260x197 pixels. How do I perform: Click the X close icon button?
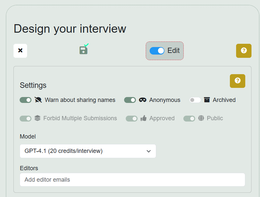(x=20, y=51)
